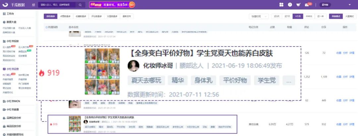This screenshot has height=136, width=358.
Task: Open the account dropdown arrow in header
Action: click(x=350, y=5)
